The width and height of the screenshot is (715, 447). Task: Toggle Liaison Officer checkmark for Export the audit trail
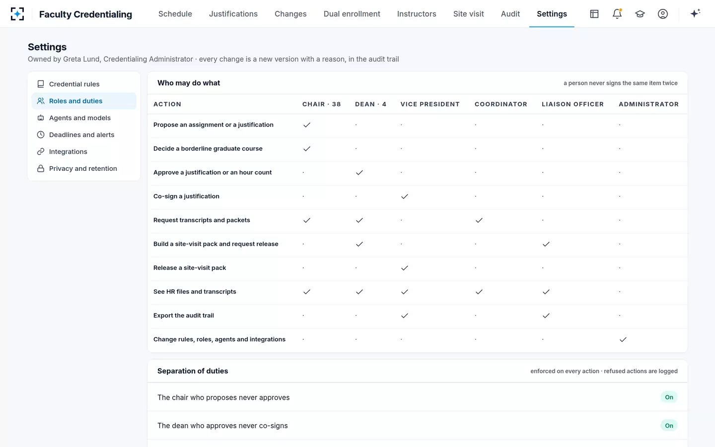click(546, 315)
